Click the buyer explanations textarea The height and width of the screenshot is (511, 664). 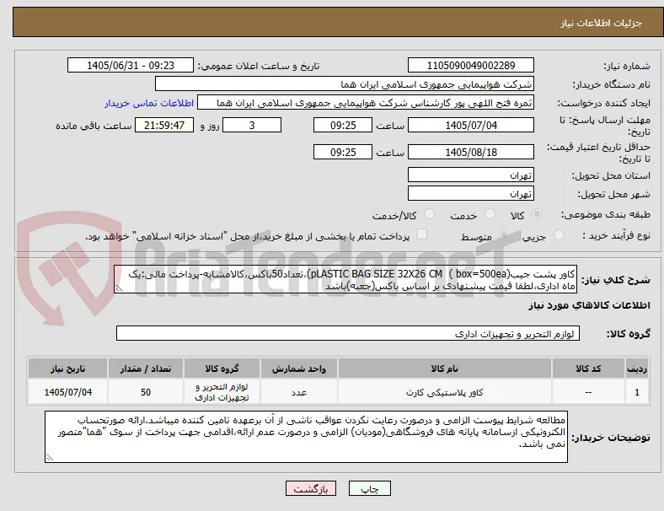[x=306, y=437]
